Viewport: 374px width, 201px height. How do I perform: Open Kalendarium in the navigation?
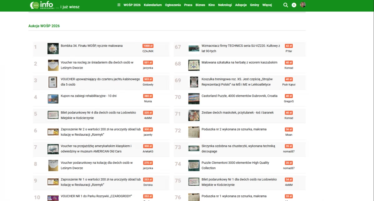153,5
